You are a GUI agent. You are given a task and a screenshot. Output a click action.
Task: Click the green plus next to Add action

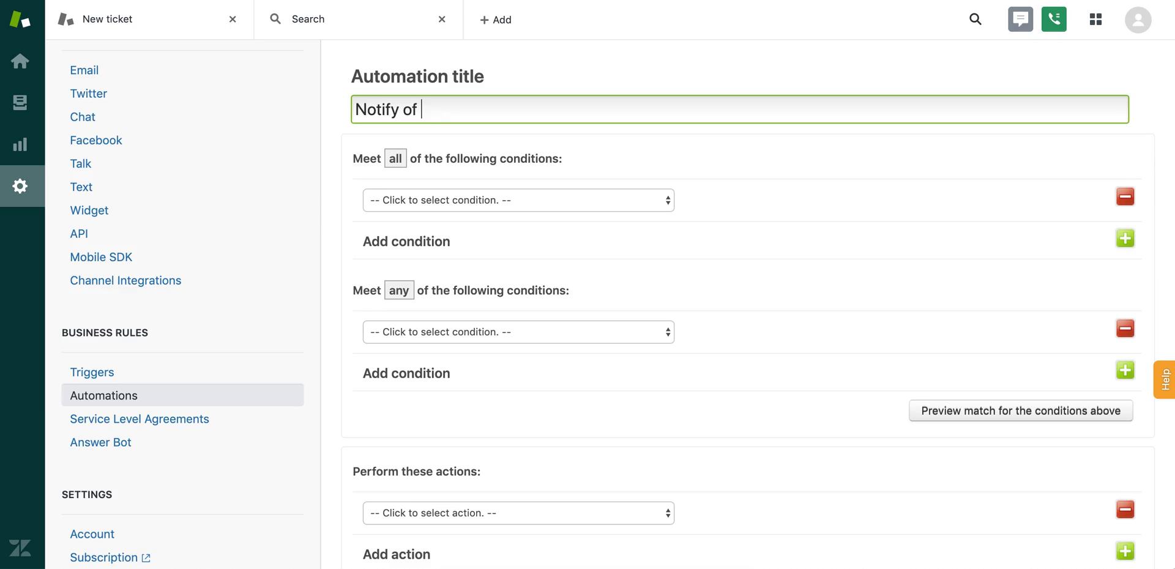1125,551
